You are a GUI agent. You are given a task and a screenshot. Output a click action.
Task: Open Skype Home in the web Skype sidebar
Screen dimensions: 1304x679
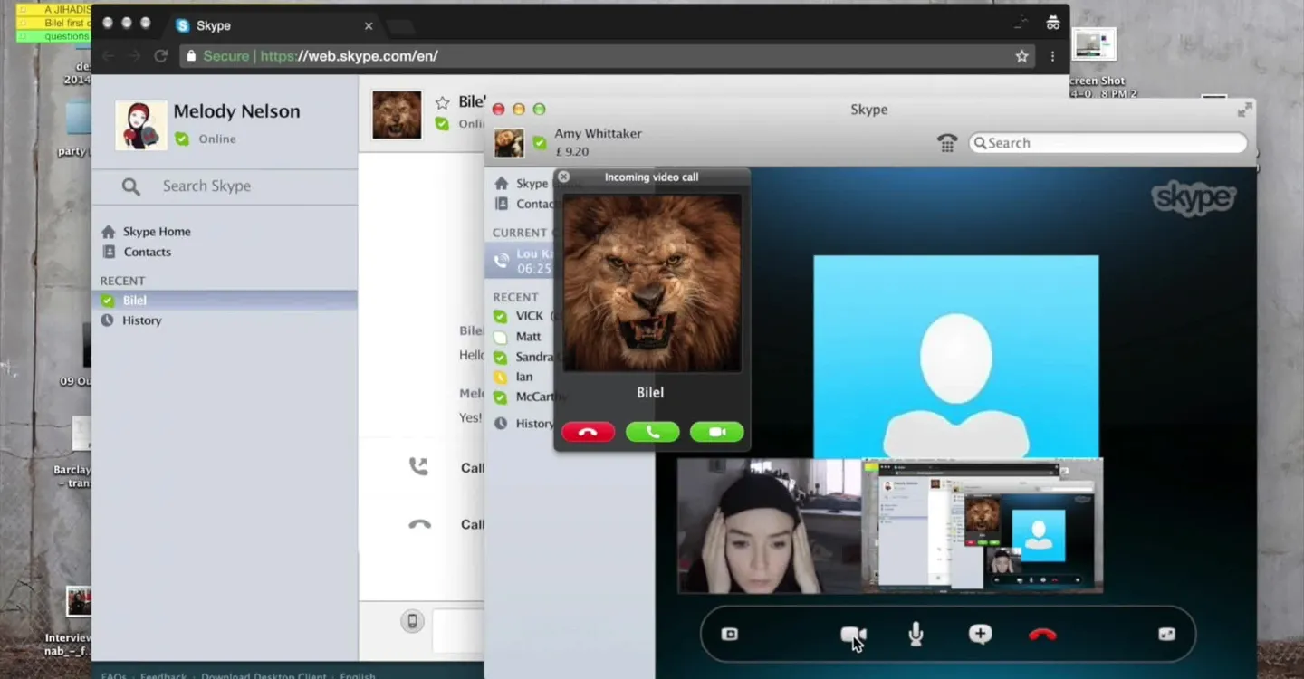coord(157,232)
